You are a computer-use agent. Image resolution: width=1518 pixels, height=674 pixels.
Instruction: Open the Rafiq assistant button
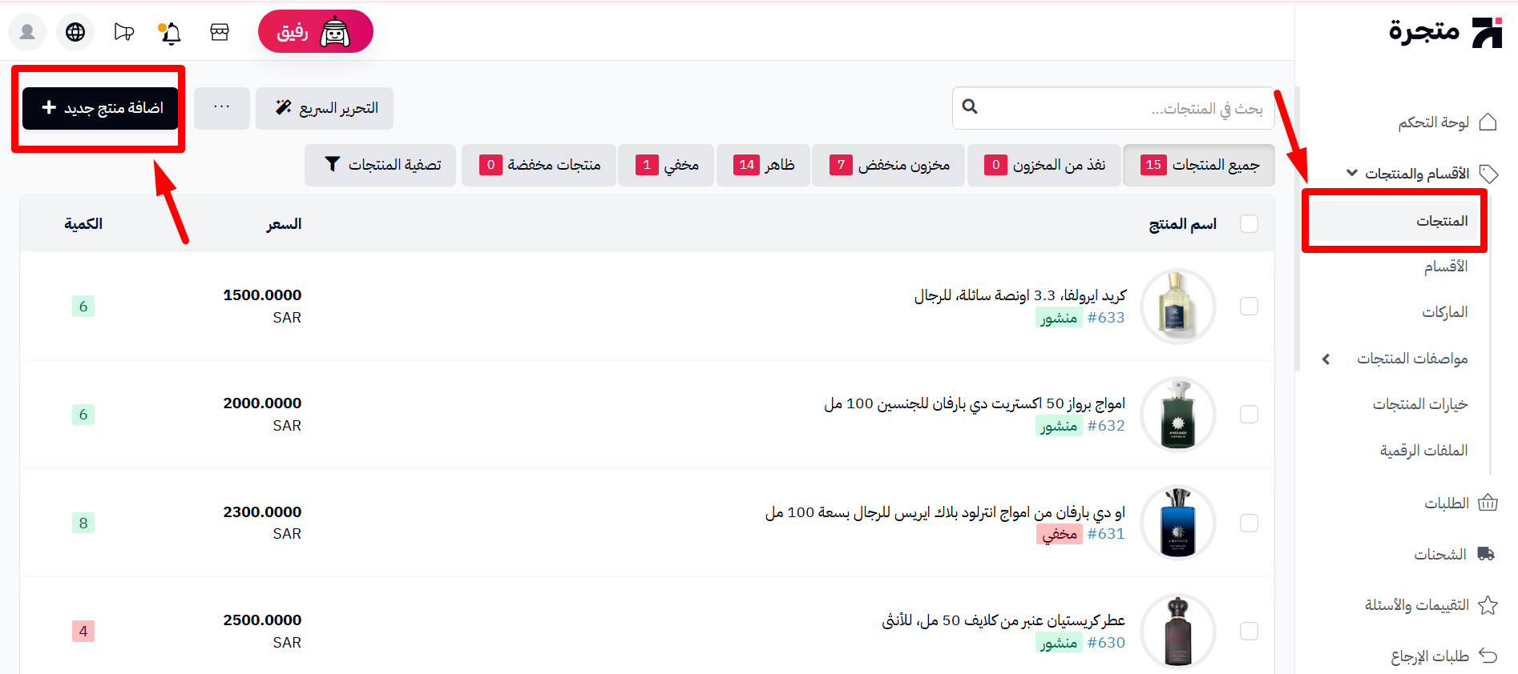316,32
